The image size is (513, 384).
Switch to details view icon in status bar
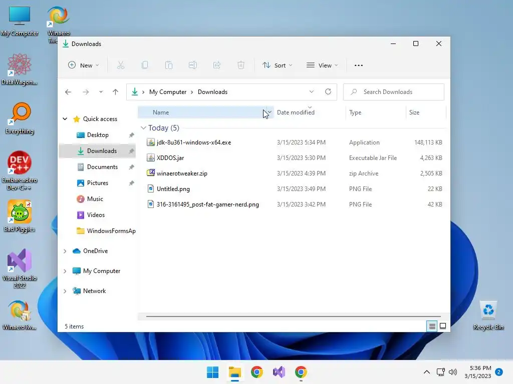[432, 326]
